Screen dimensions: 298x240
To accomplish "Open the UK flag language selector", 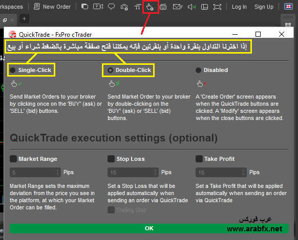I will point(288,7).
